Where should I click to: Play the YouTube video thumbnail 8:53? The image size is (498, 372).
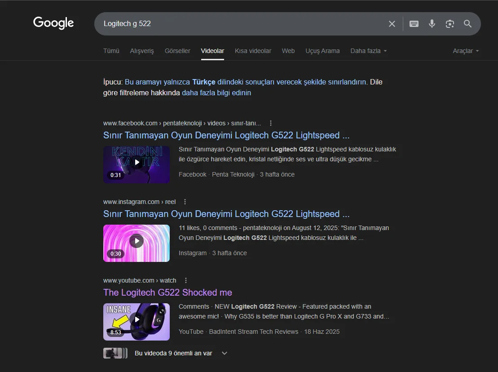(136, 322)
